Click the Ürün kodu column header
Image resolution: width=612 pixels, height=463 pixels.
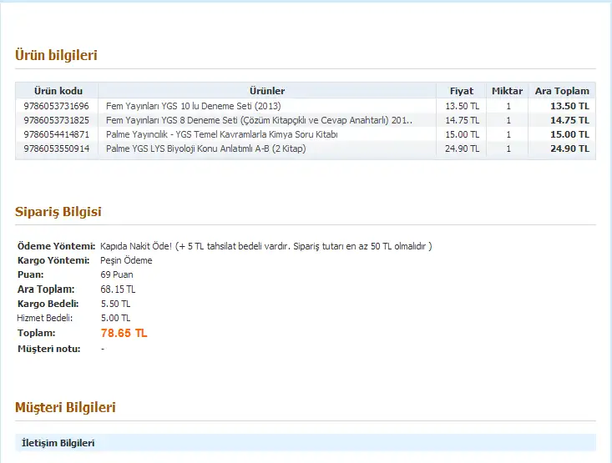58,91
